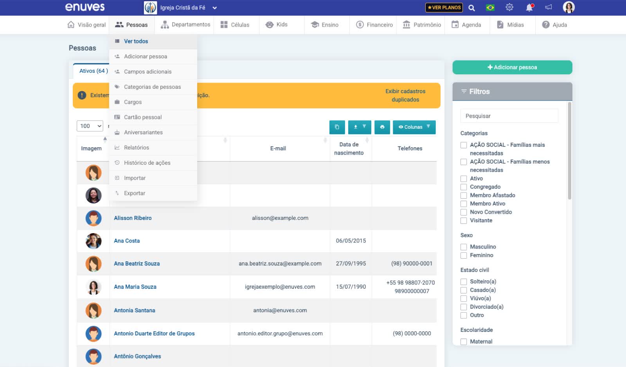Open settings gear in top bar

[x=509, y=7]
